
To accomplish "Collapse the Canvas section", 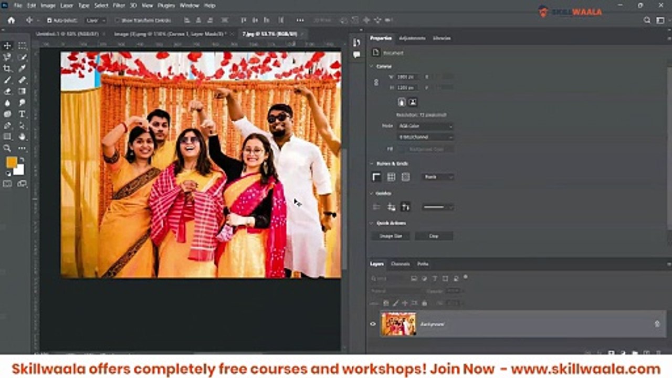I will click(372, 66).
